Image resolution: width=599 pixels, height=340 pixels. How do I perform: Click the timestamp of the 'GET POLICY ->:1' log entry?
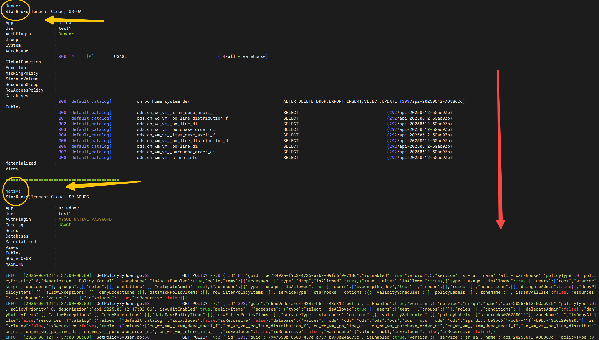point(57,304)
